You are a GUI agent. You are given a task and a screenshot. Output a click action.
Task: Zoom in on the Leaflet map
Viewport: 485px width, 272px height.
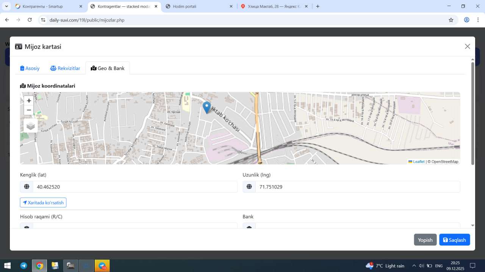pyautogui.click(x=29, y=101)
